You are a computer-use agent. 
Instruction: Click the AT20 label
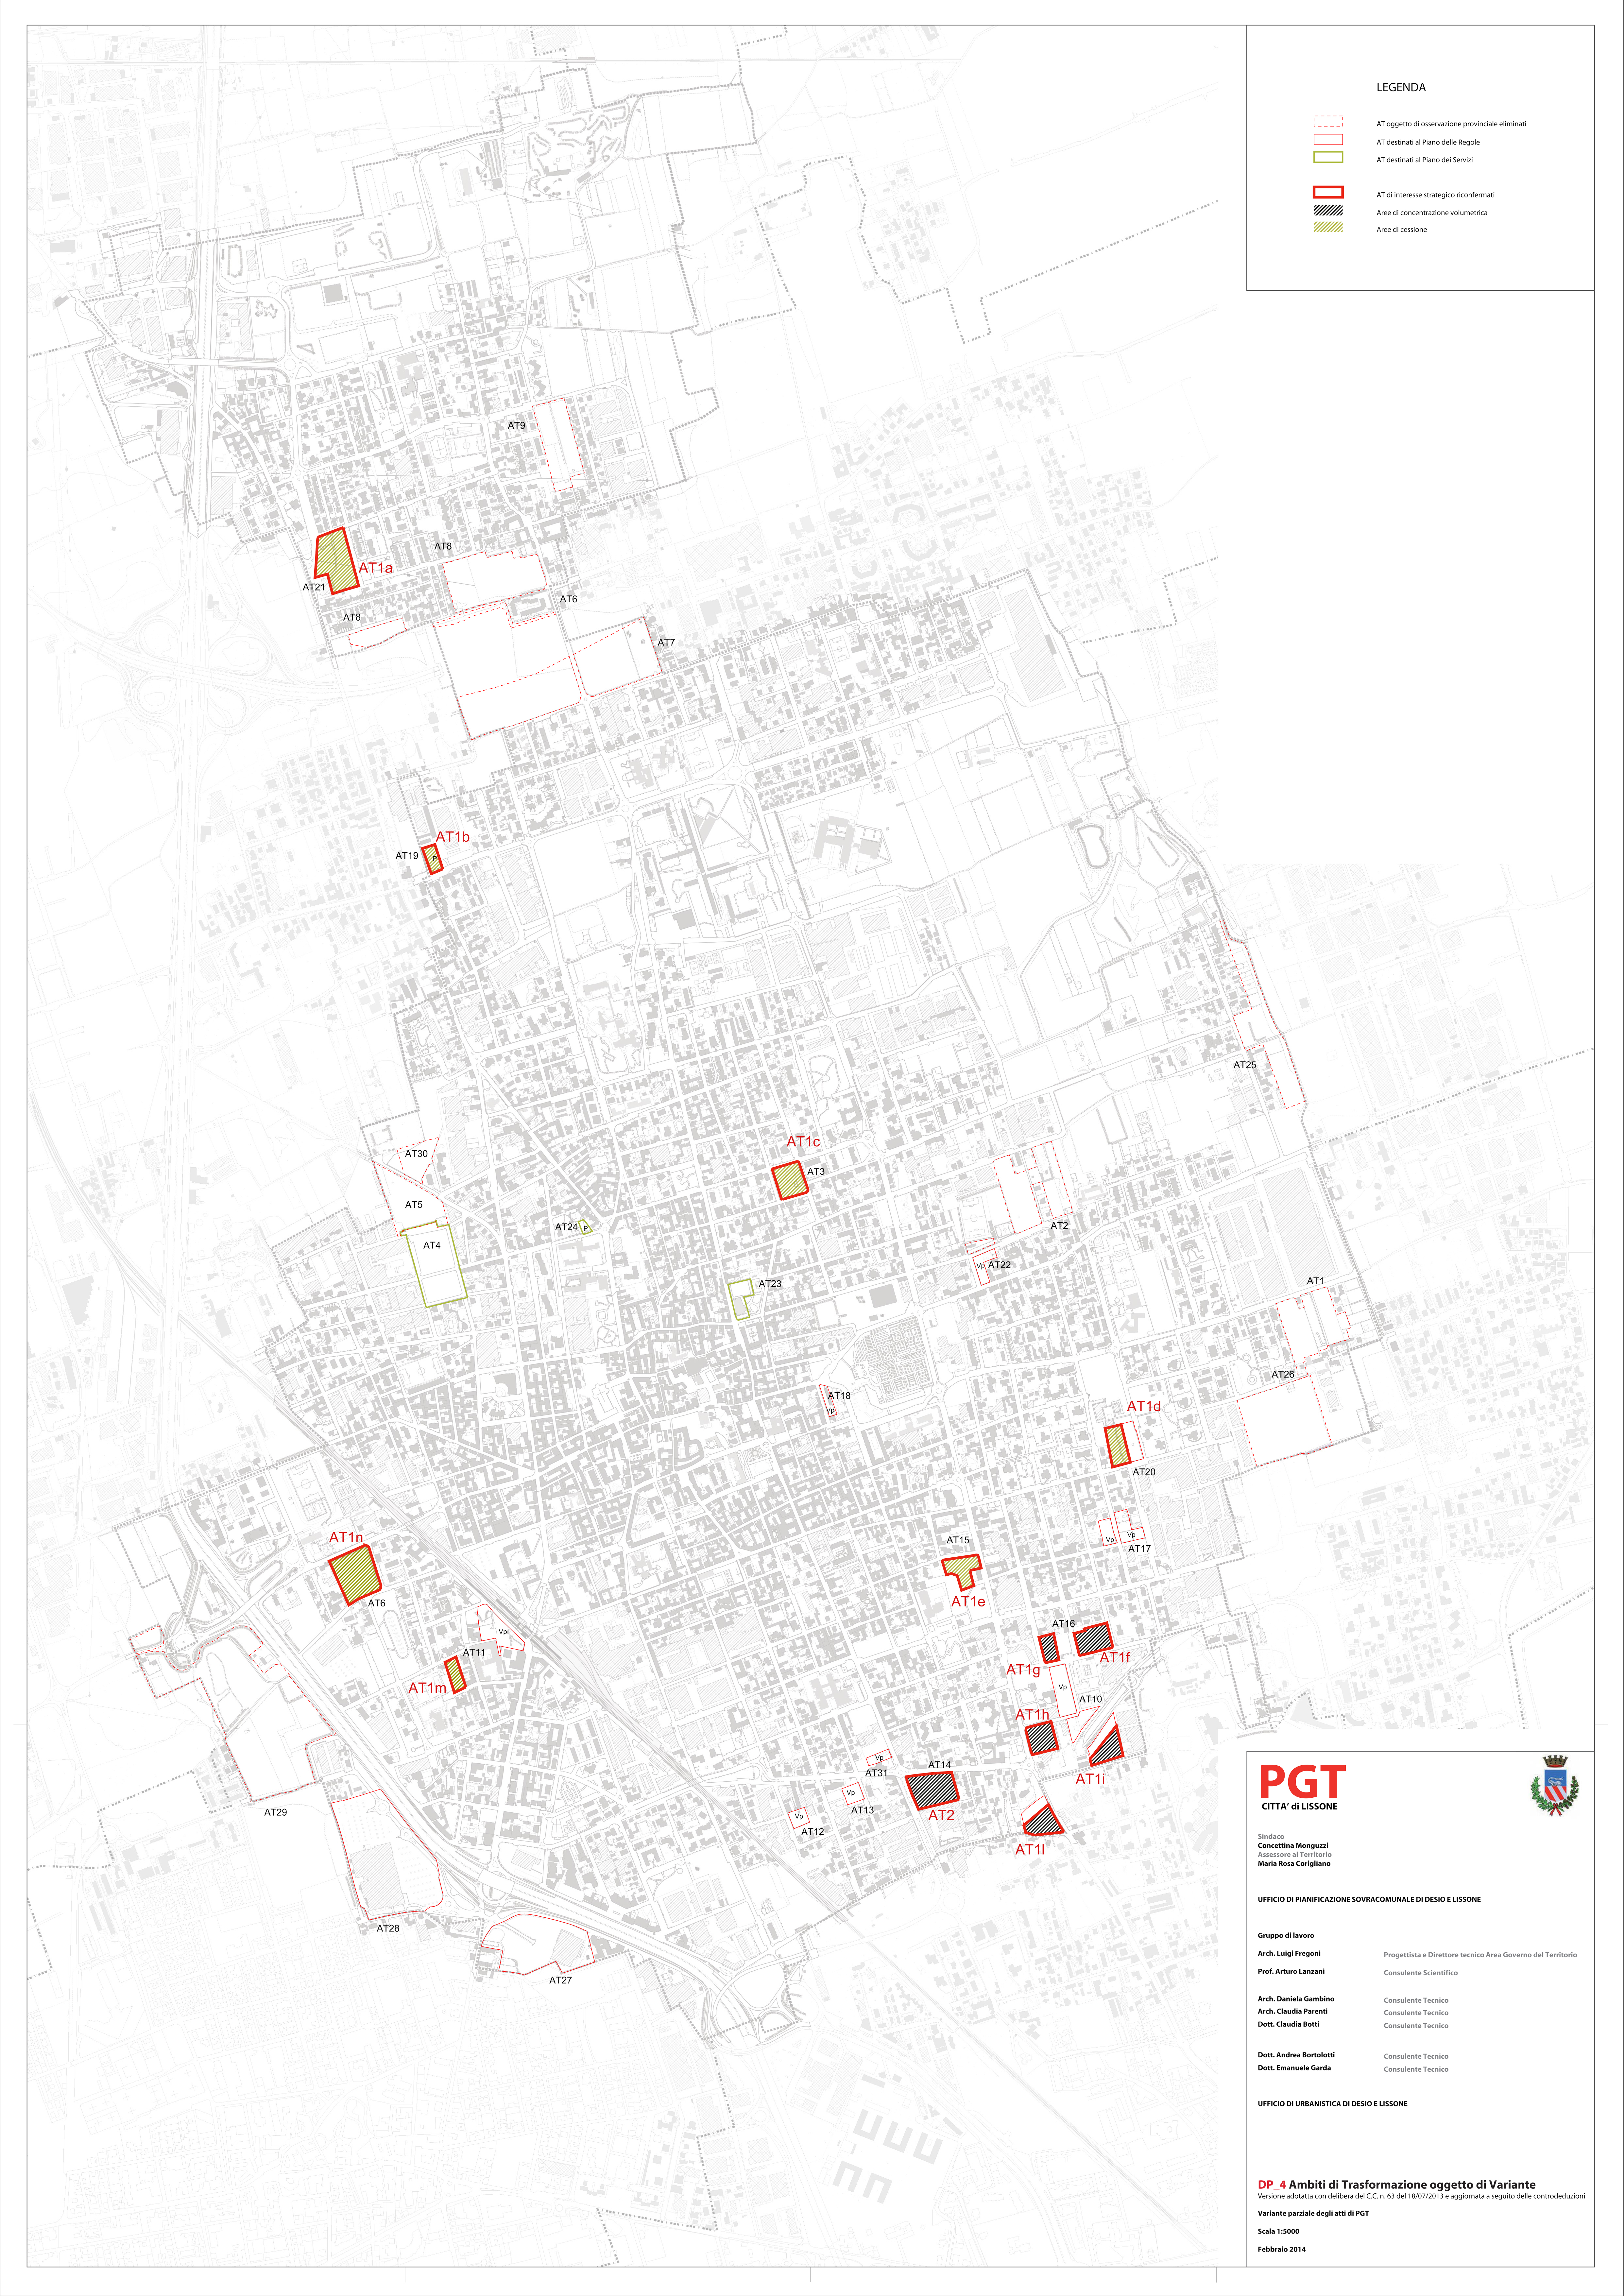1144,1472
